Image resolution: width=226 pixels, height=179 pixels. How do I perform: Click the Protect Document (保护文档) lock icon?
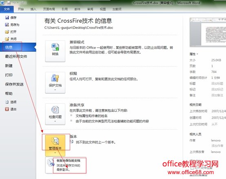pyautogui.click(x=55, y=78)
